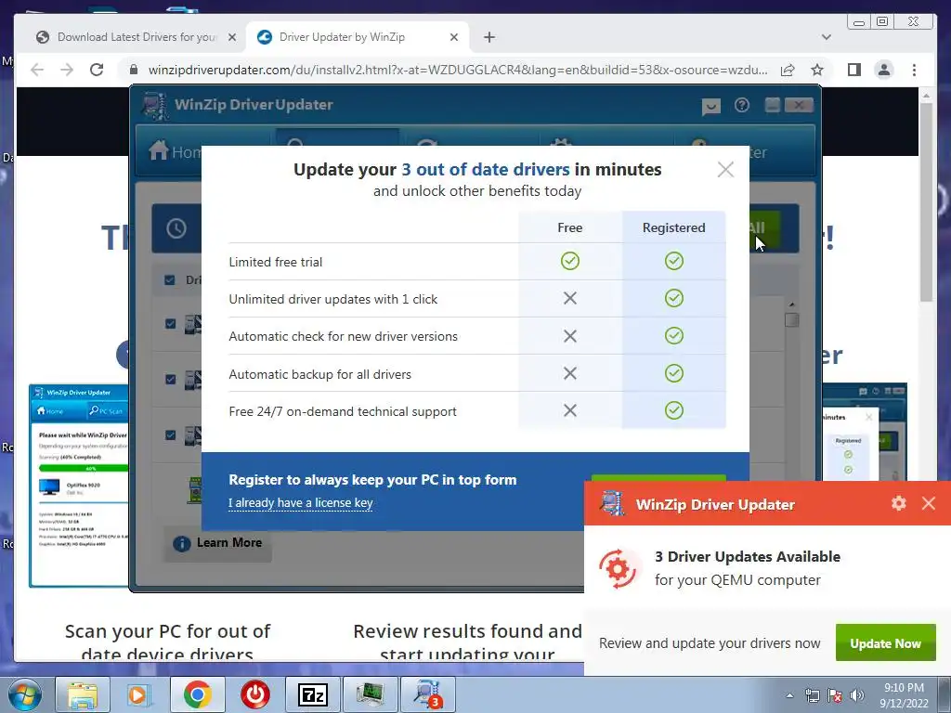Click the help question mark icon

click(x=742, y=106)
